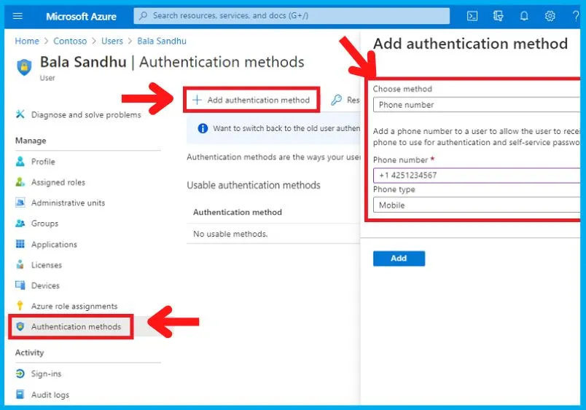586x410 pixels.
Task: Click the Sign-ins icon
Action: click(x=20, y=374)
